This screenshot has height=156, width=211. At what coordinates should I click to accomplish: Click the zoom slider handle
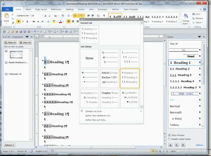pos(190,151)
